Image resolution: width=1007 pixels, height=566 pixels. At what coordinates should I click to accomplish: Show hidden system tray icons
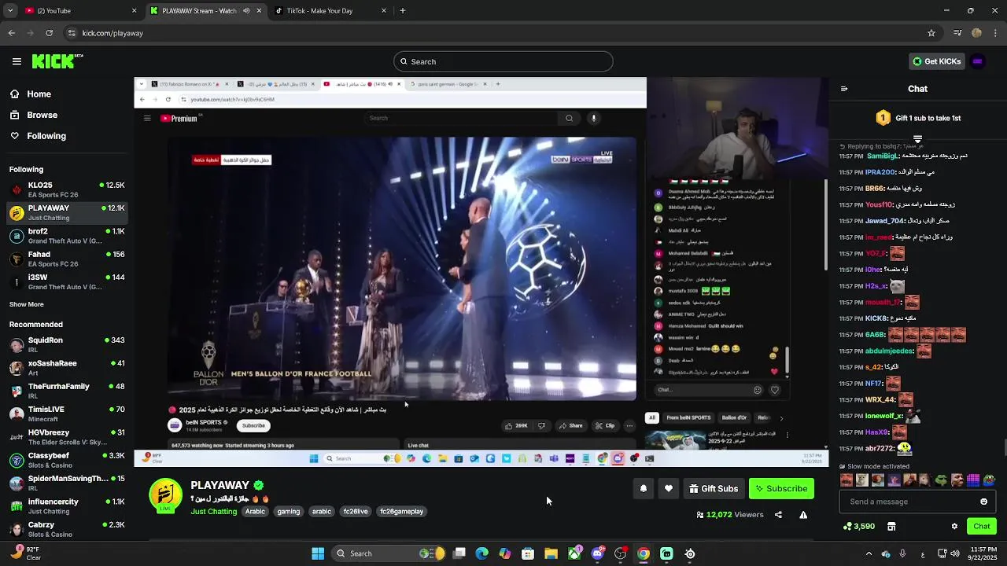(x=869, y=554)
